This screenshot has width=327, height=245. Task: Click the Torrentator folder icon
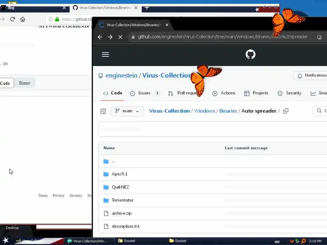click(106, 200)
